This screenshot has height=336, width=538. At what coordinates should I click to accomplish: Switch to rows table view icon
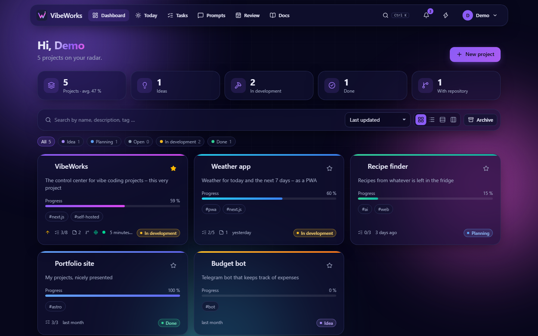[443, 120]
